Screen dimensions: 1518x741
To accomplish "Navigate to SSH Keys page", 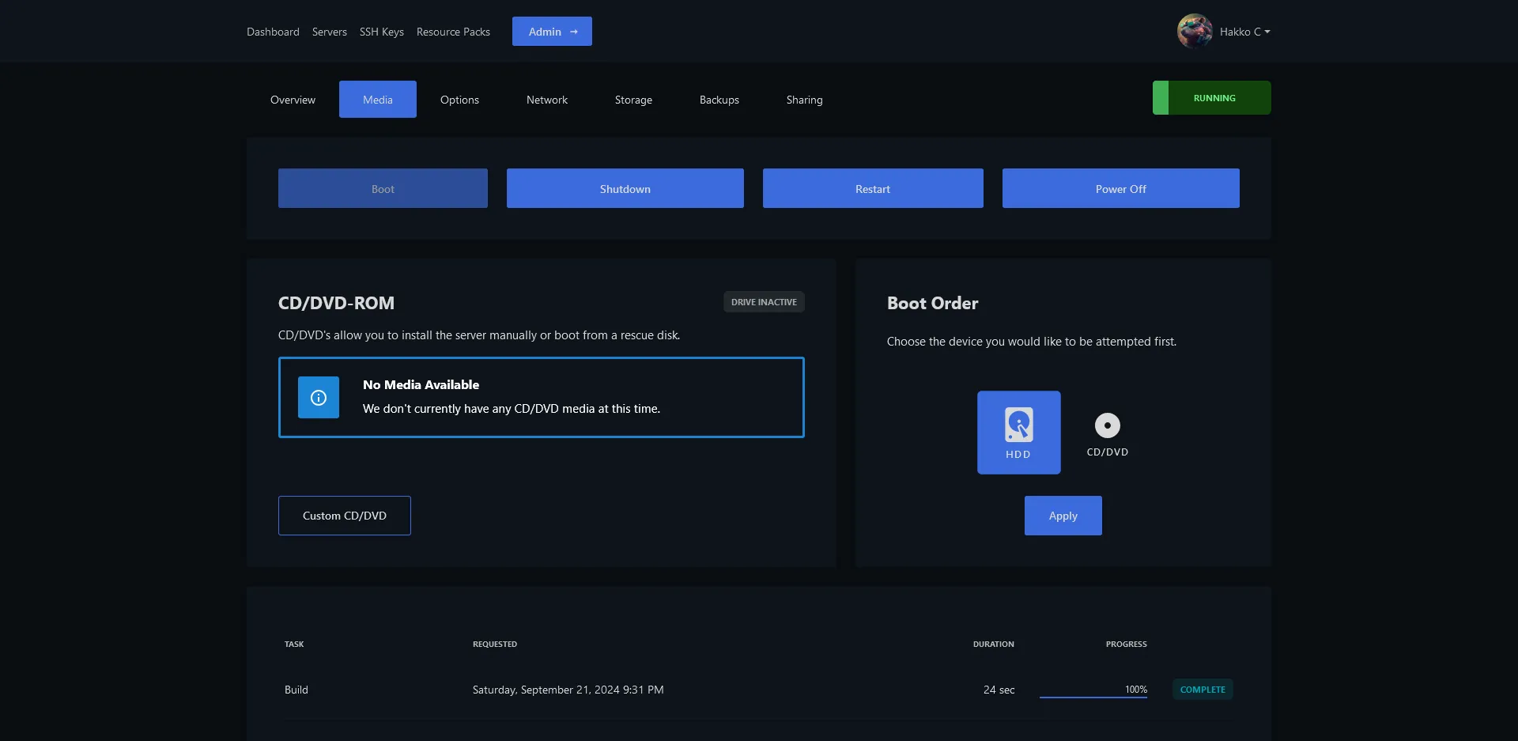I will 381,32.
